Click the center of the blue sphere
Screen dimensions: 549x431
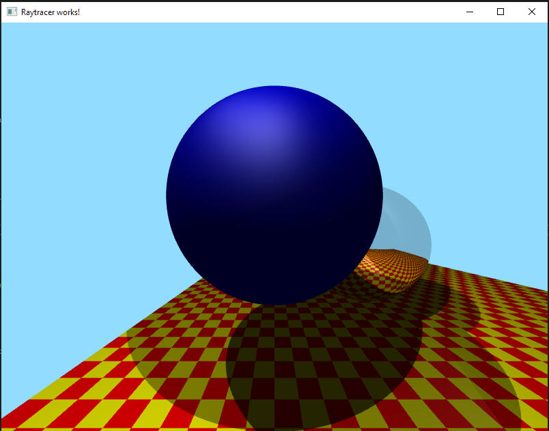pyautogui.click(x=274, y=195)
